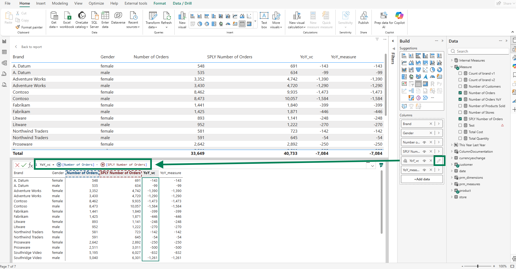The width and height of the screenshot is (516, 269).
Task: Edit YoY_vc calculation with pencil button
Action: (439, 161)
